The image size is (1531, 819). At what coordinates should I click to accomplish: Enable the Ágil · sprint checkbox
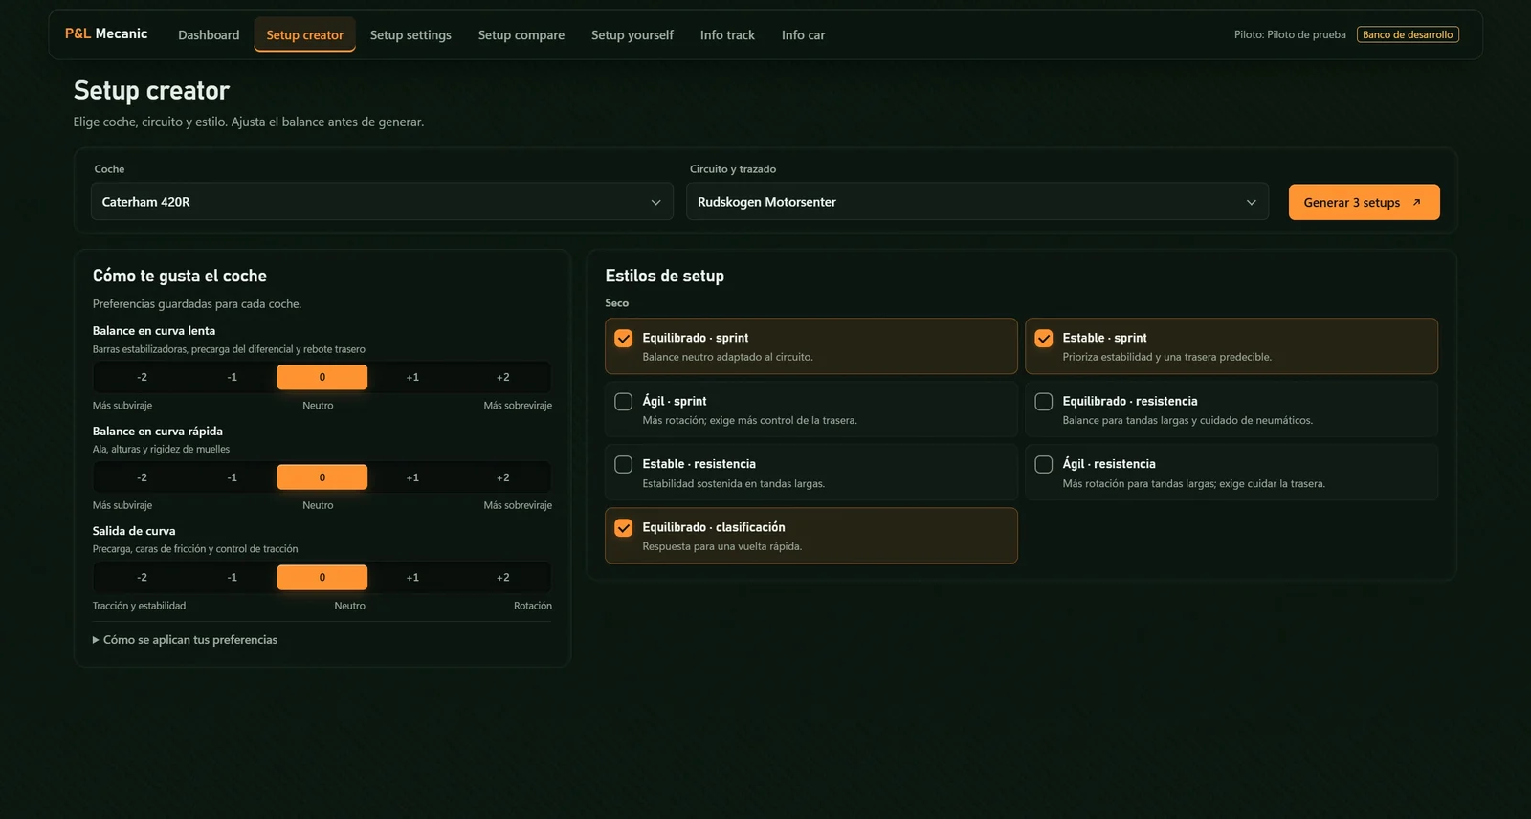pos(623,401)
